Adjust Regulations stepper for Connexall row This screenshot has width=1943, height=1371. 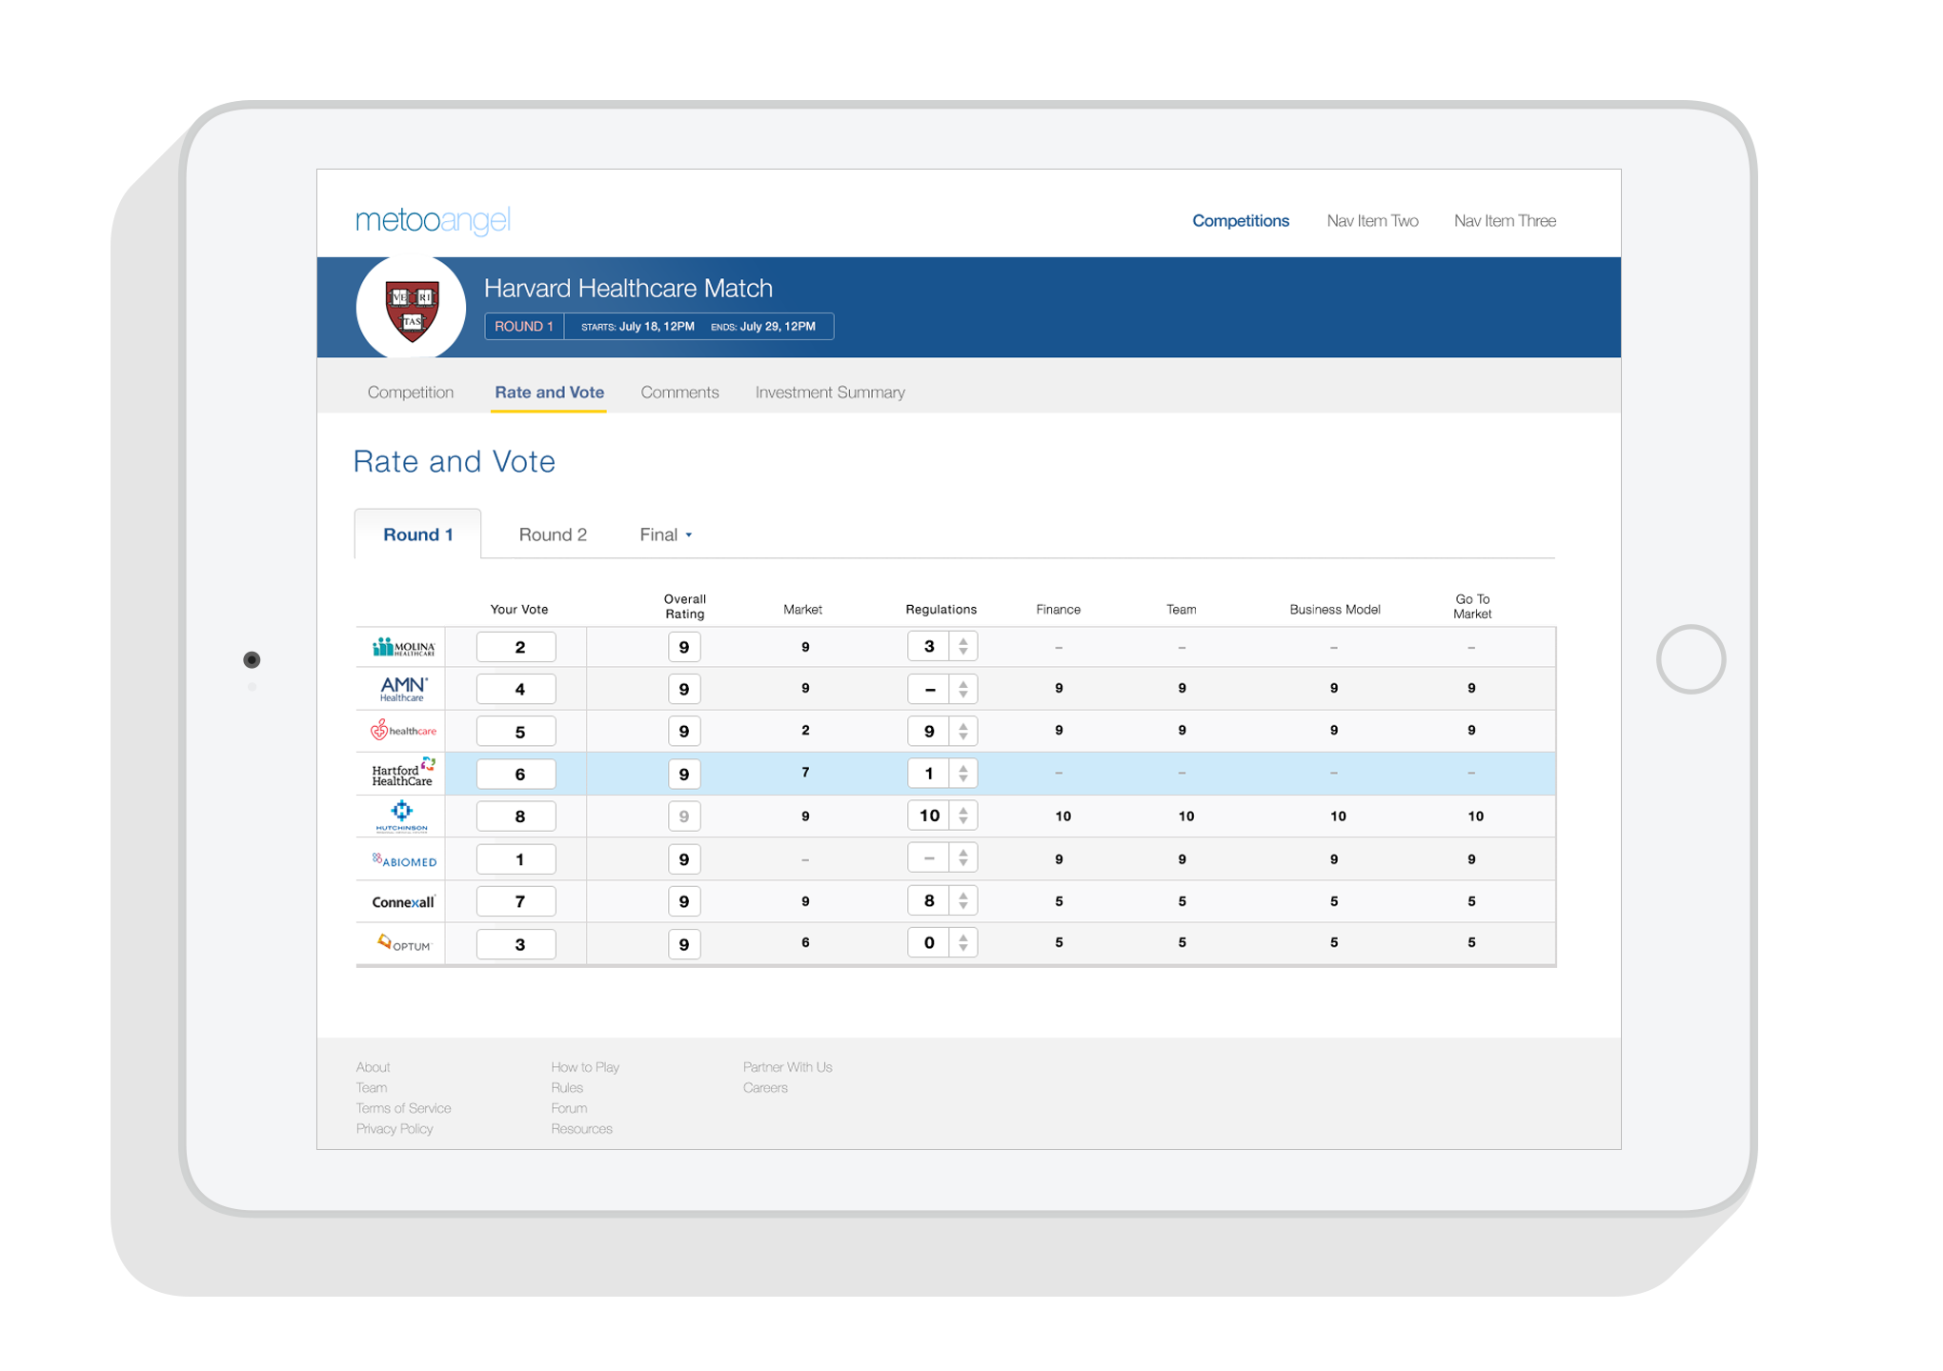[x=963, y=900]
